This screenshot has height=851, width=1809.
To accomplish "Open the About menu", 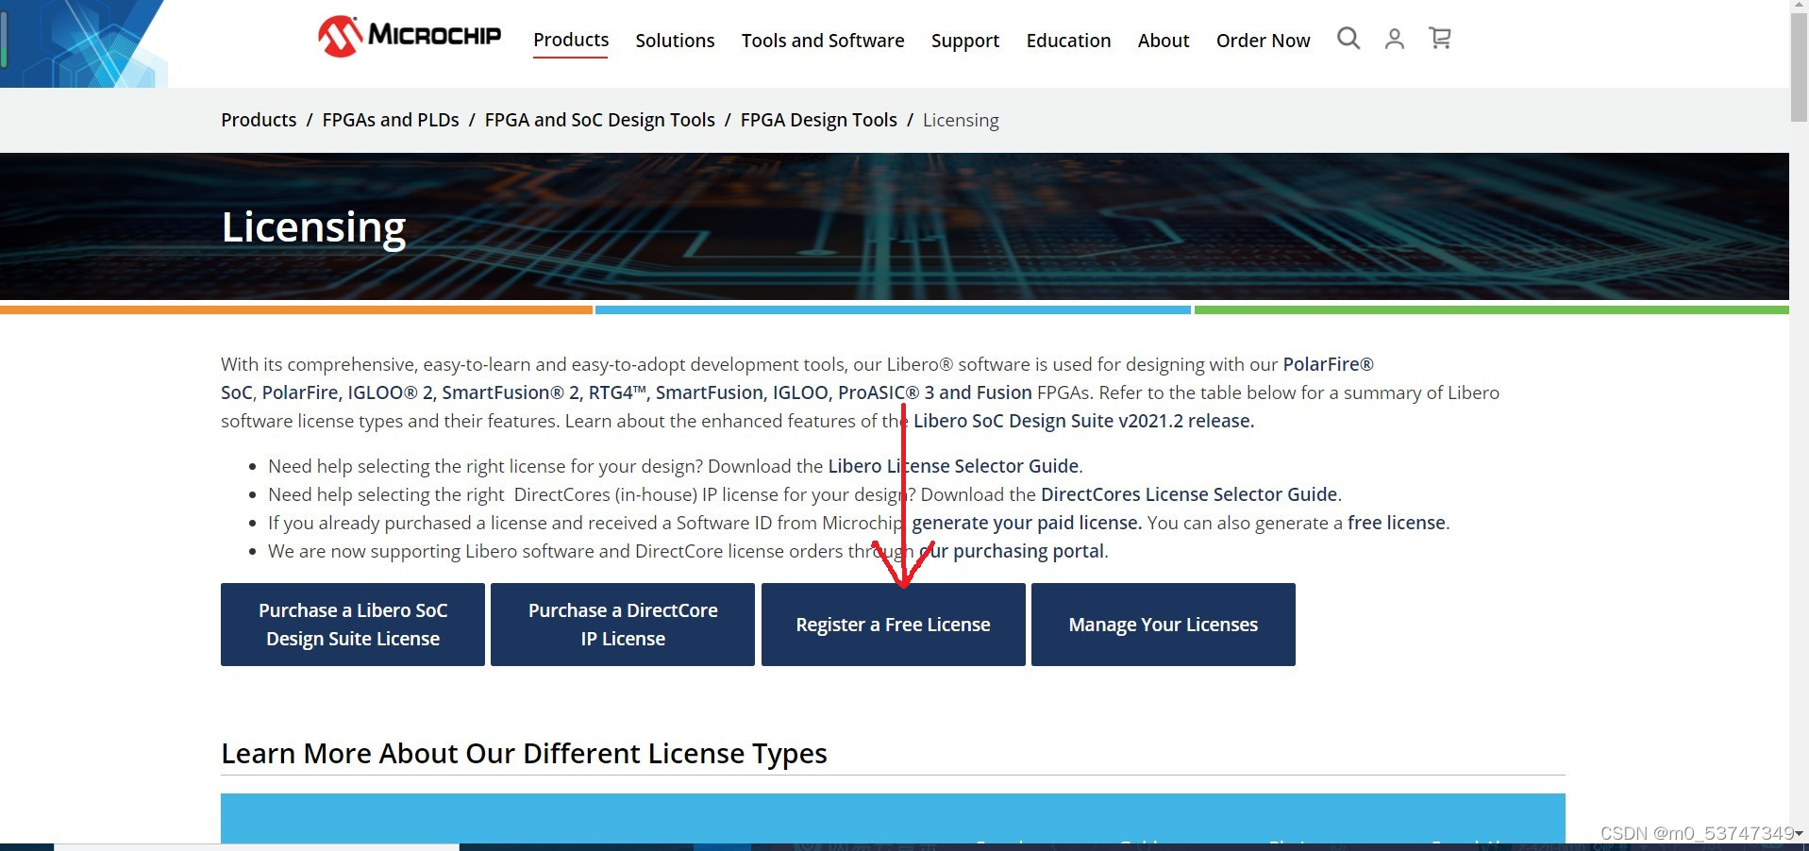I will [x=1164, y=41].
